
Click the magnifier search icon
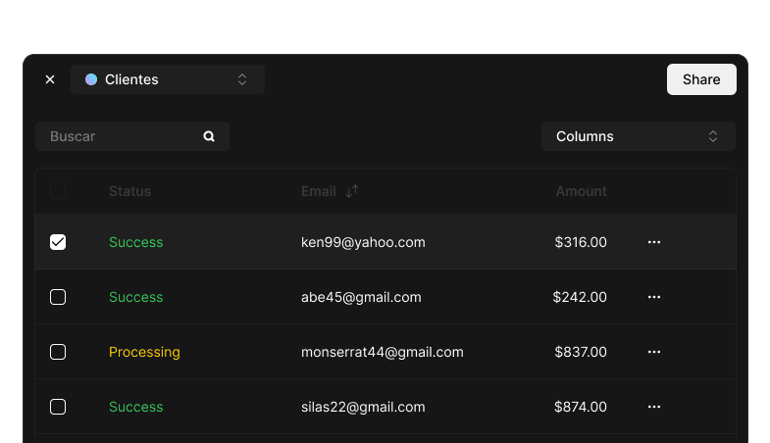coord(209,136)
